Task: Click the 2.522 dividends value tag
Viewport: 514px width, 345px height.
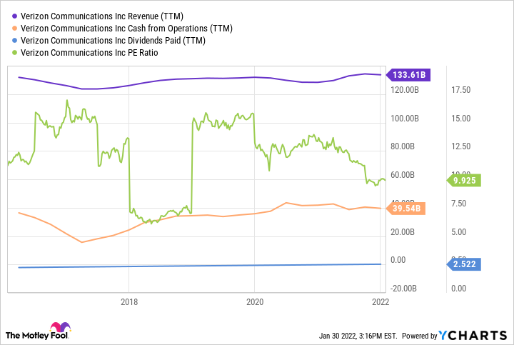Action: tap(466, 264)
